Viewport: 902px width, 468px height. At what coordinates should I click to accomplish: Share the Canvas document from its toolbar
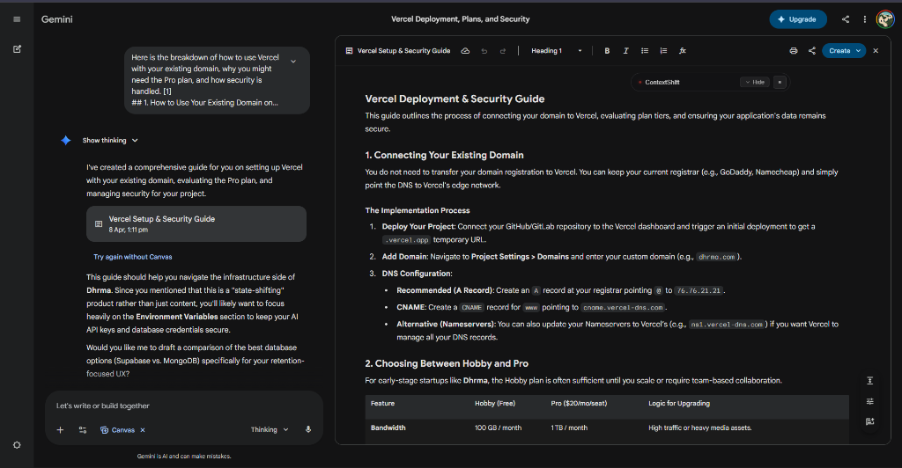pos(811,50)
